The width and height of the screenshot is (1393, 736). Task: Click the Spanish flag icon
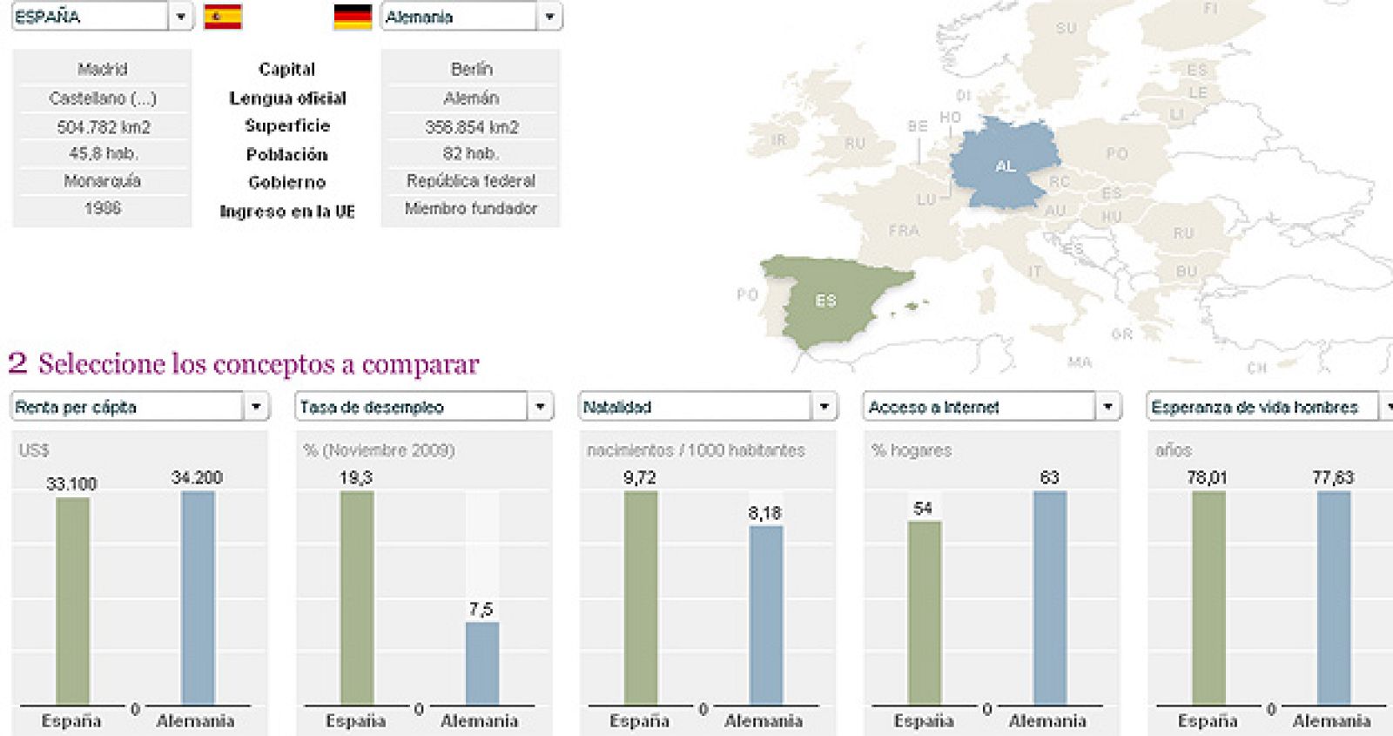point(222,17)
